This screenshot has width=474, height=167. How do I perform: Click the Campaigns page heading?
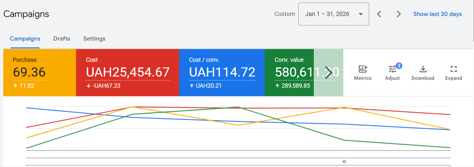pos(26,14)
